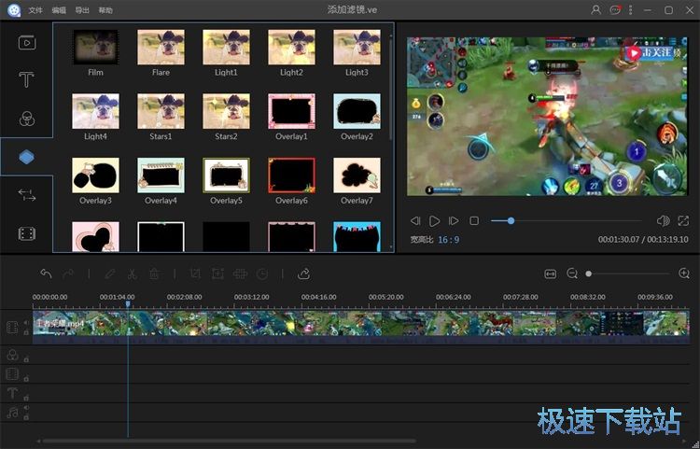The width and height of the screenshot is (700, 449).
Task: Click the scissors split icon
Action: [132, 274]
